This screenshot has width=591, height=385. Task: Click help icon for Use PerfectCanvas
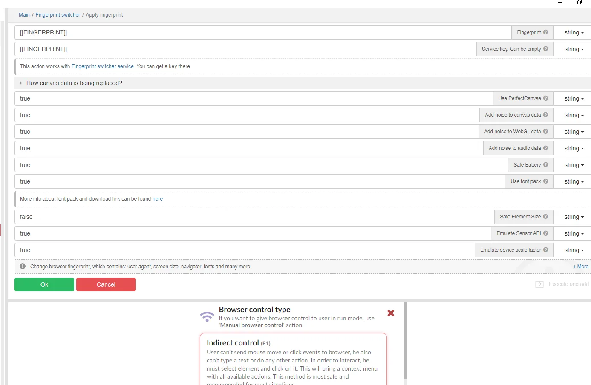(545, 98)
